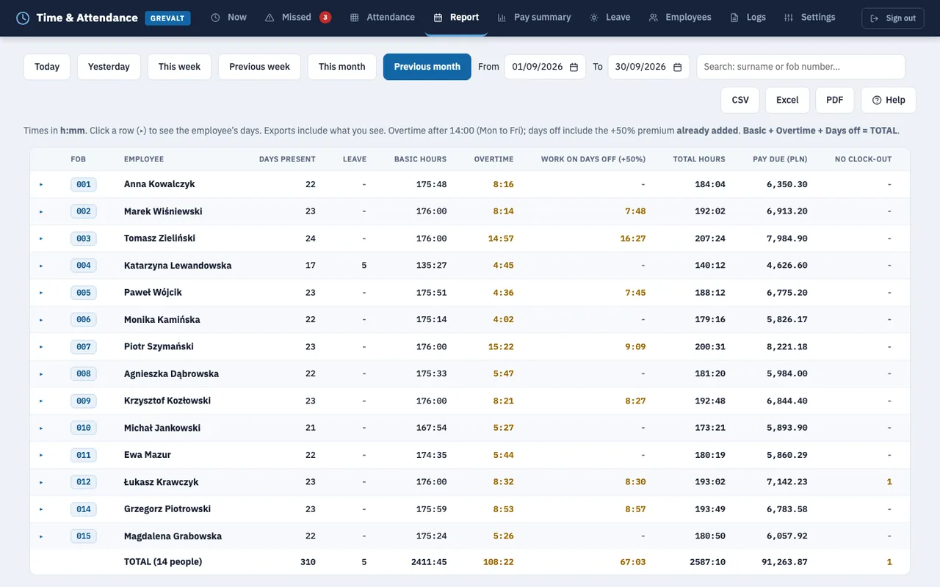
Task: Open the Logs tab
Action: 748,17
